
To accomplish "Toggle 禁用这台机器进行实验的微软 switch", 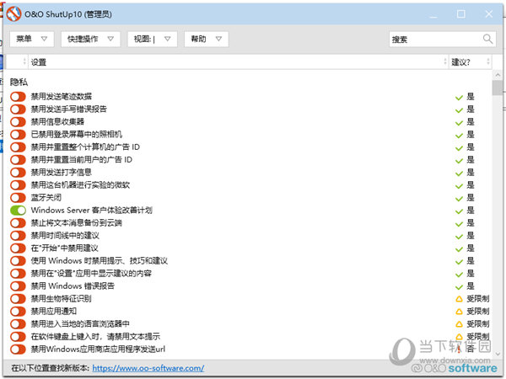I will (x=18, y=184).
